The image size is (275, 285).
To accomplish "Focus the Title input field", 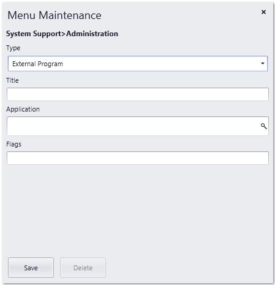I will [138, 94].
